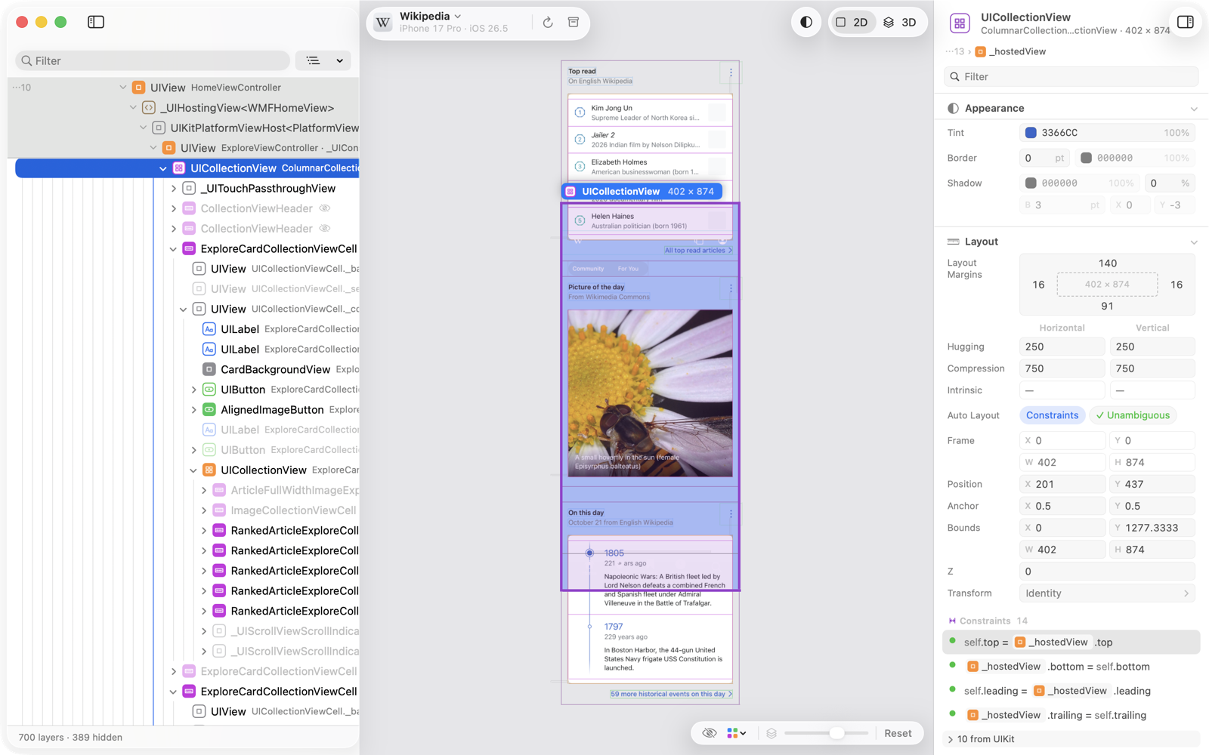The width and height of the screenshot is (1209, 755).
Task: Click the UICollectionView icon in inspector header
Action: [x=960, y=23]
